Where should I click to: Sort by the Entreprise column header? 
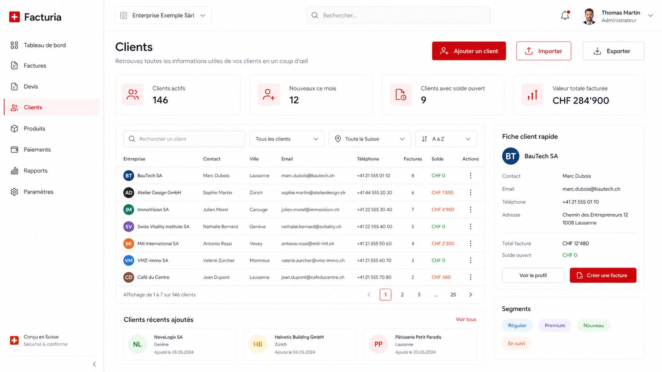click(x=134, y=159)
